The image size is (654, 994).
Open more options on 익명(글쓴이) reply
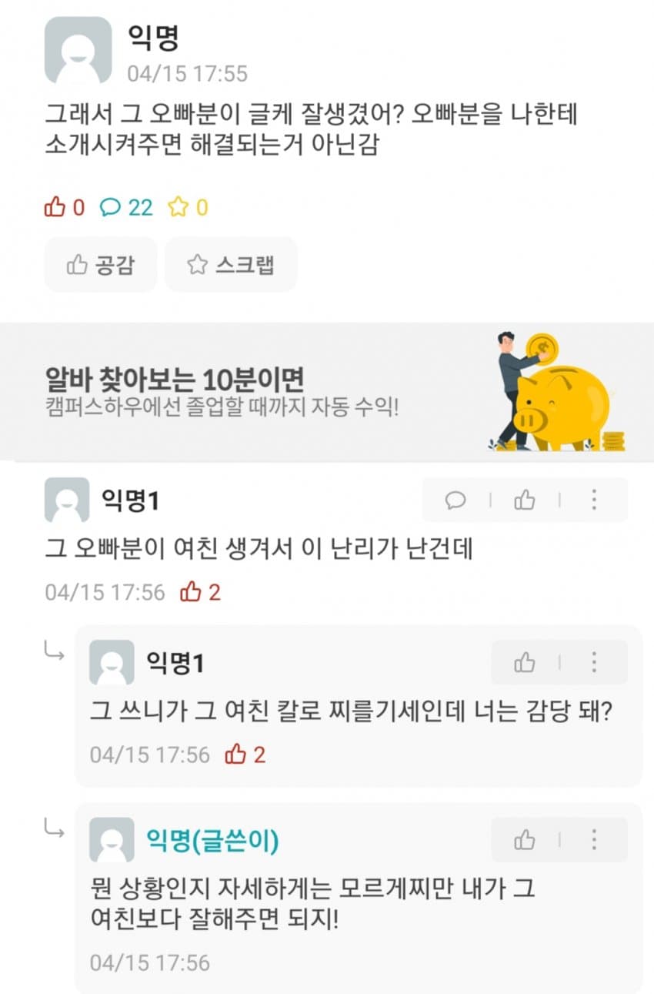click(x=594, y=839)
